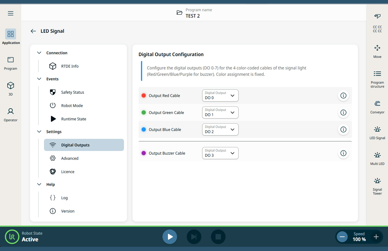Image resolution: width=388 pixels, height=251 pixels.
Task: Open the Move panel
Action: [377, 51]
